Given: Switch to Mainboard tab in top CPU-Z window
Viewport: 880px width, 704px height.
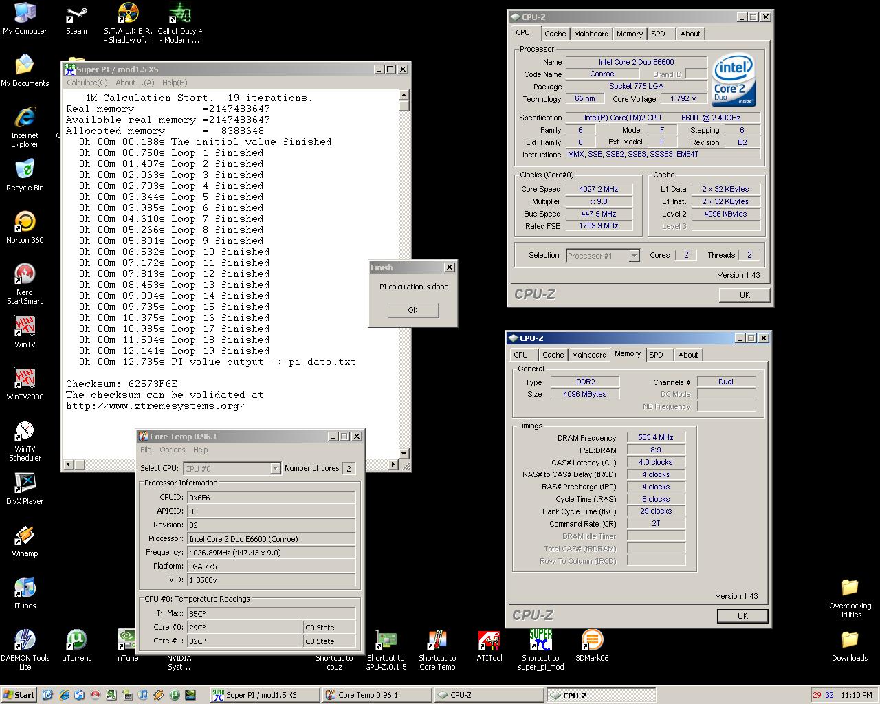Looking at the screenshot, I should click(x=591, y=34).
